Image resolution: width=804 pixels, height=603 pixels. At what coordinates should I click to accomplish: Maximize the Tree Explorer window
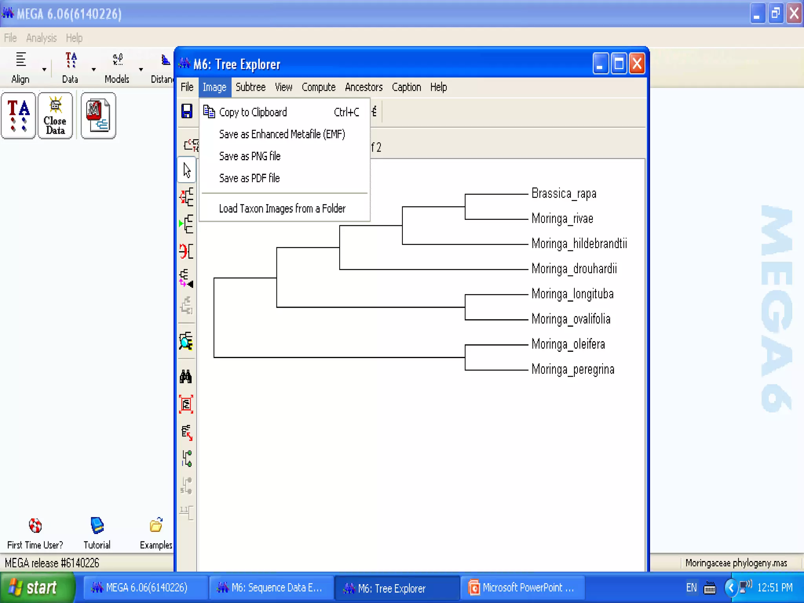point(619,64)
